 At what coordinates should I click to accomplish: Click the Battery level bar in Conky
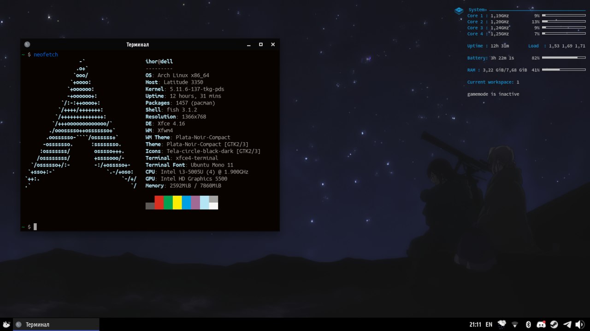click(x=564, y=58)
